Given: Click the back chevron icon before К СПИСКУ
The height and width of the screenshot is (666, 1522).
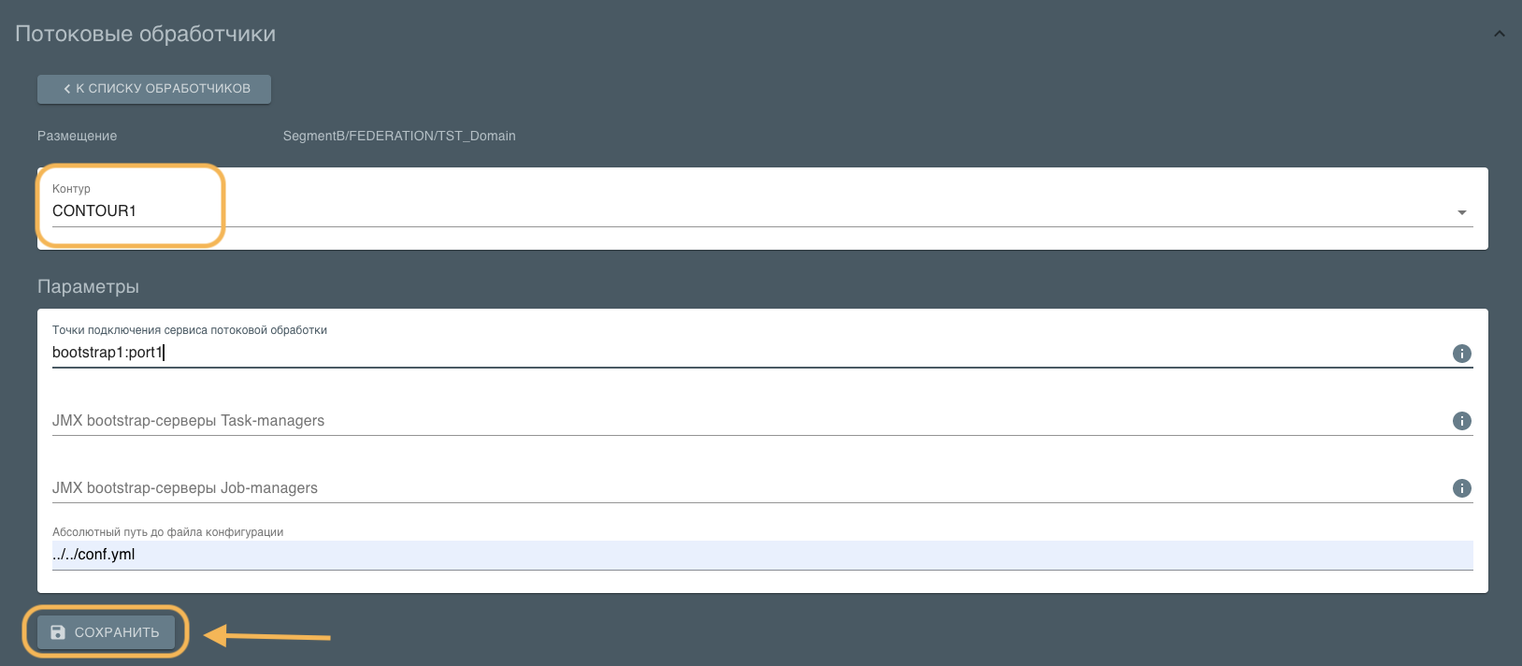Looking at the screenshot, I should pyautogui.click(x=67, y=89).
